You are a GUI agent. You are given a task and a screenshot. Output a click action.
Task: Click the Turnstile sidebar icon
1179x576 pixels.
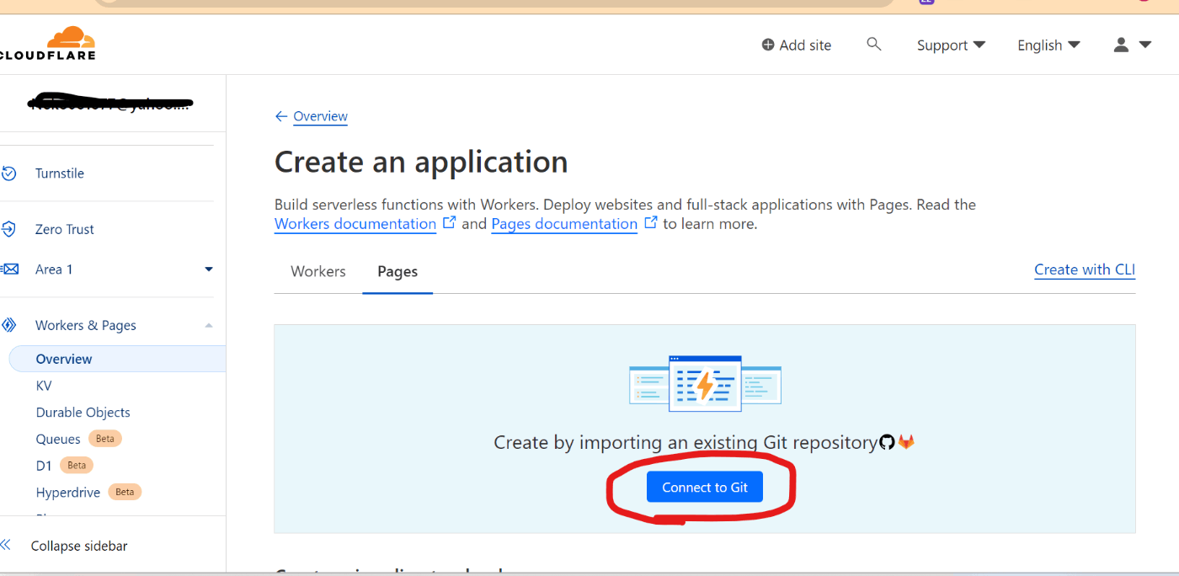pyautogui.click(x=8, y=173)
